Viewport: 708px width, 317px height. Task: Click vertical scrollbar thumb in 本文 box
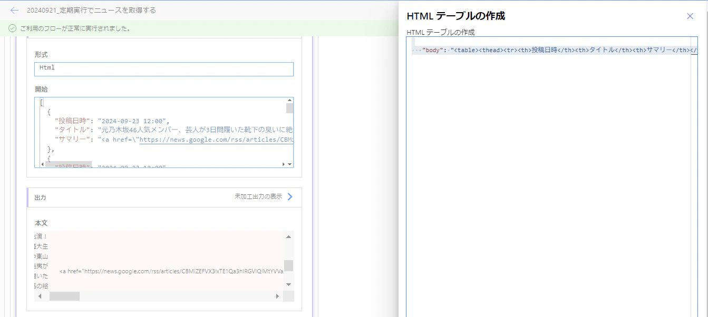pos(288,265)
